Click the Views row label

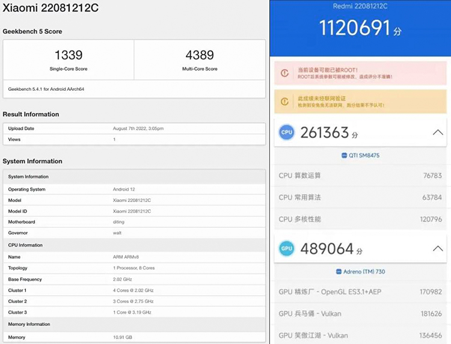[x=14, y=140]
